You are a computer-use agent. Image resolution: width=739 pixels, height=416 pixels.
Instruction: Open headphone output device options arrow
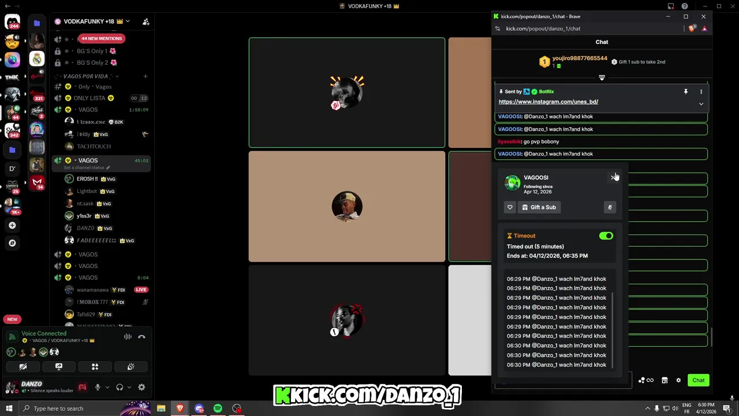[129, 387]
